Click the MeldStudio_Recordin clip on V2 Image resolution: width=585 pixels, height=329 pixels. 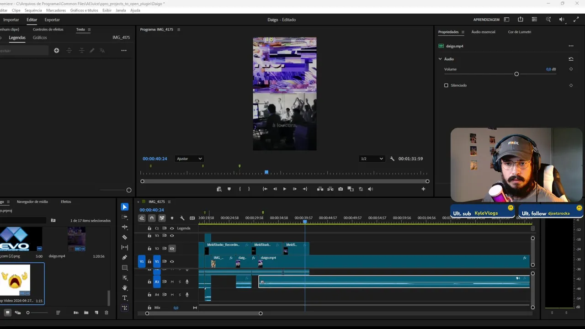pos(228,248)
